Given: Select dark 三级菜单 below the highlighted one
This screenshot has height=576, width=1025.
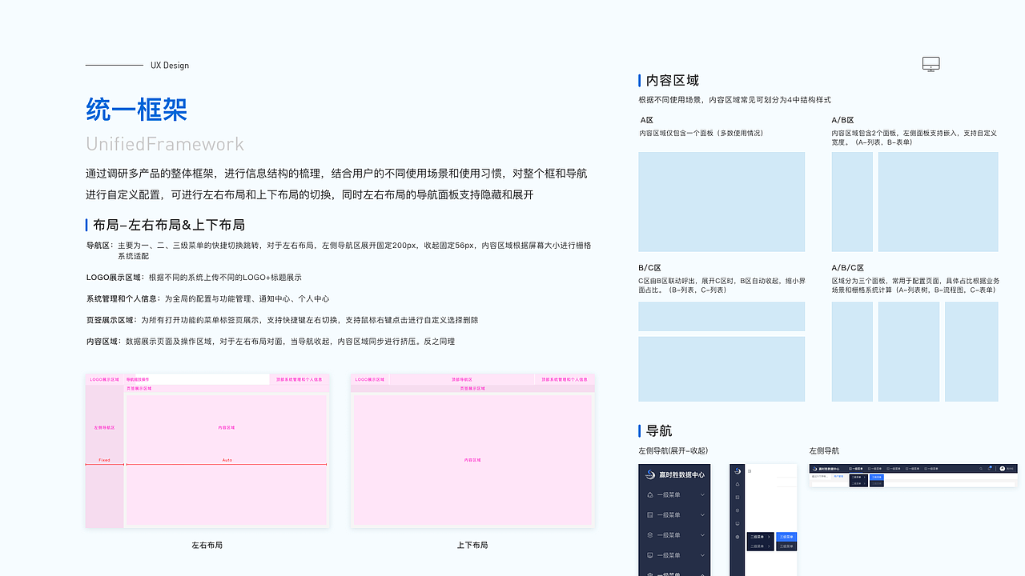Looking at the screenshot, I should [786, 546].
